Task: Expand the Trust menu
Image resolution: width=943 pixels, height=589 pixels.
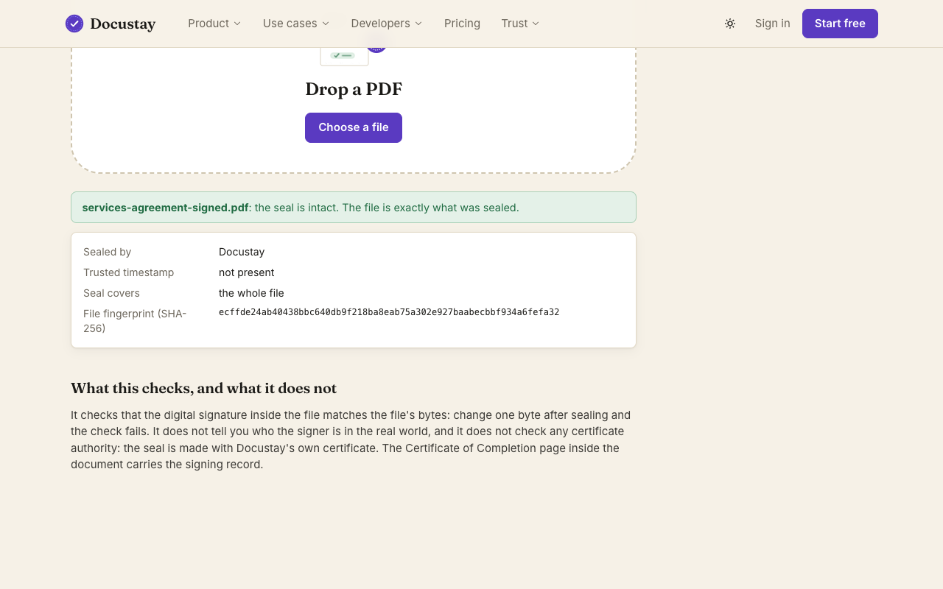Action: [x=520, y=24]
